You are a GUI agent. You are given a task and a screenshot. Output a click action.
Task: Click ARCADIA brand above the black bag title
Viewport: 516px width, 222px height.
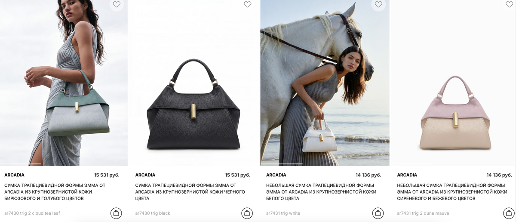[x=145, y=175]
